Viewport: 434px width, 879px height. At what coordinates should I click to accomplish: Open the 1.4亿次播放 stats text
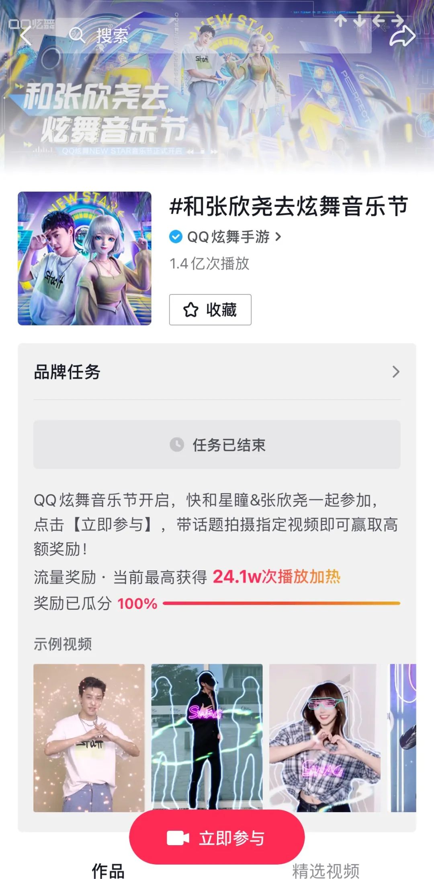pyautogui.click(x=211, y=263)
